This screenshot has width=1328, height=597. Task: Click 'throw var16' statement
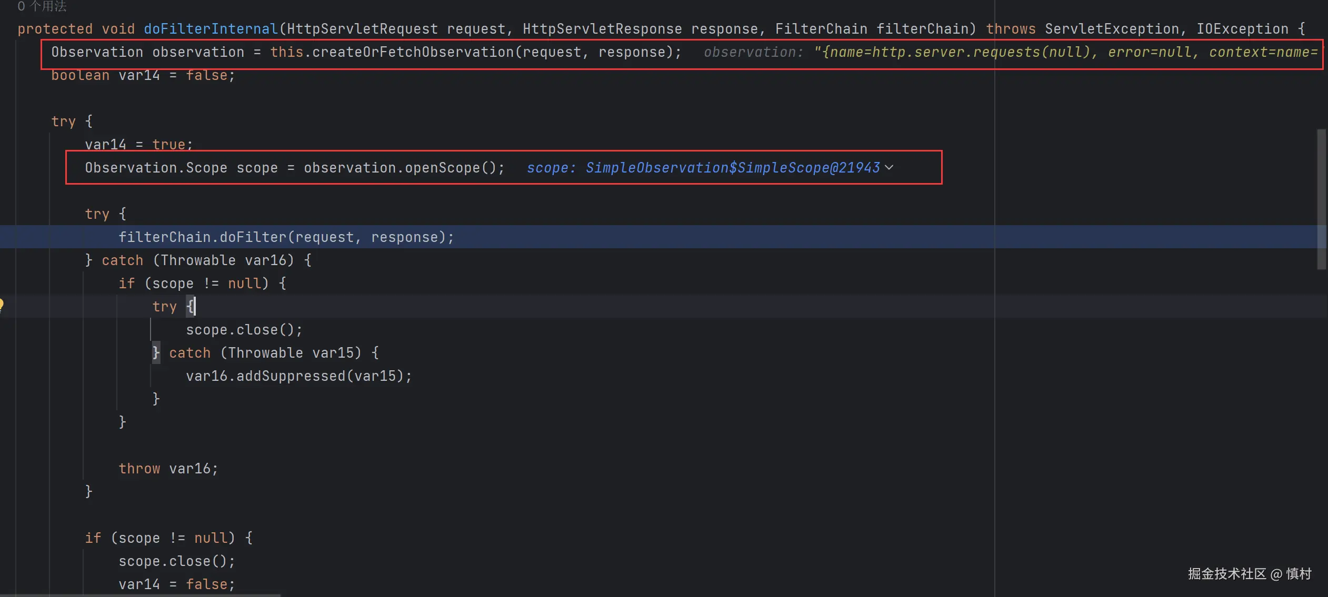coord(168,469)
